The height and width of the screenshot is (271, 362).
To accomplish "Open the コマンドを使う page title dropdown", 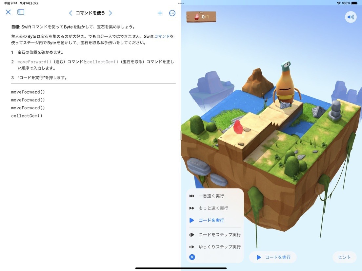I will 90,13.
